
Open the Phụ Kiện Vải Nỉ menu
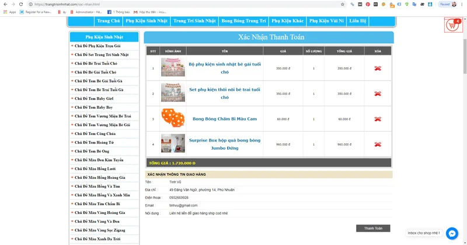tap(326, 21)
